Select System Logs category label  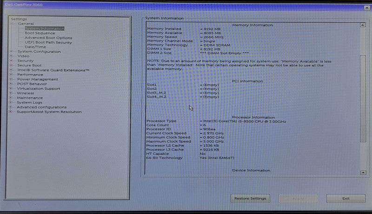pos(29,102)
